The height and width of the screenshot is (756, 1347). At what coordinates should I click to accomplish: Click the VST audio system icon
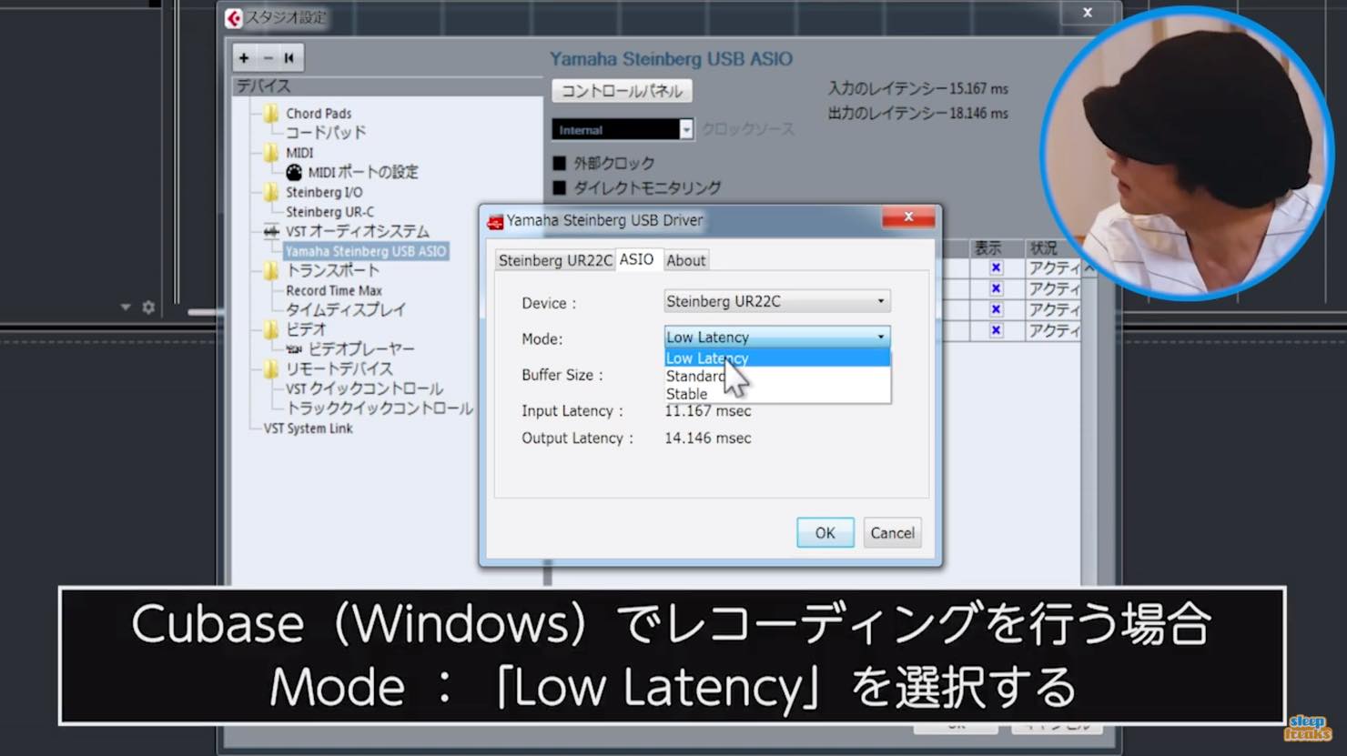[x=271, y=232]
